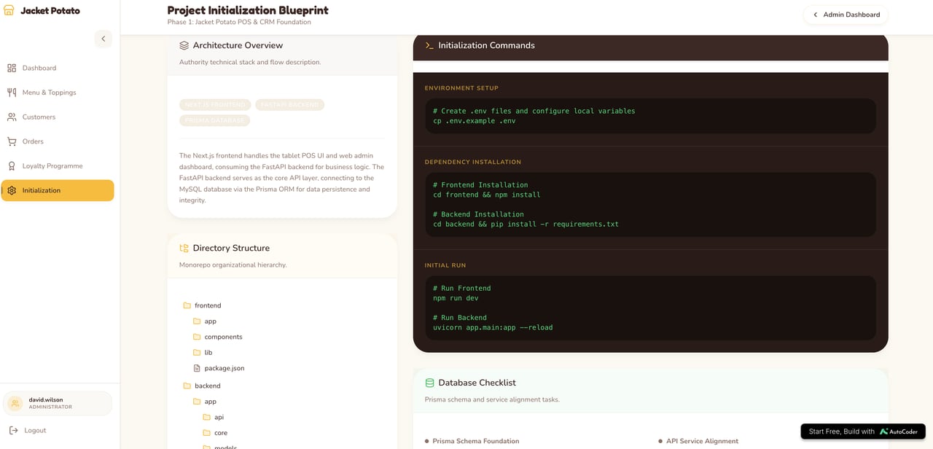Screen dimensions: 933x449
Task: Click the lib folder icon
Action: (197, 353)
